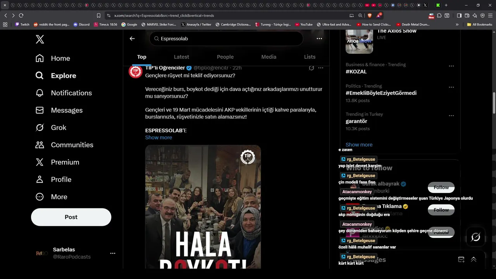
Task: Click the Premium X icon
Action: (x=40, y=162)
